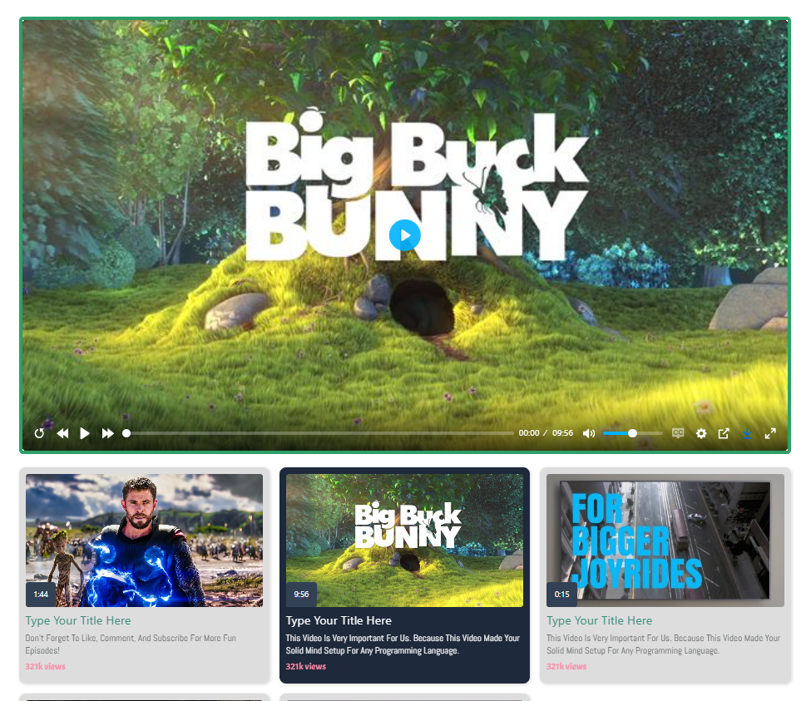This screenshot has height=701, width=811.
Task: Click the 00:00 / 09:56 time display
Action: pos(546,433)
